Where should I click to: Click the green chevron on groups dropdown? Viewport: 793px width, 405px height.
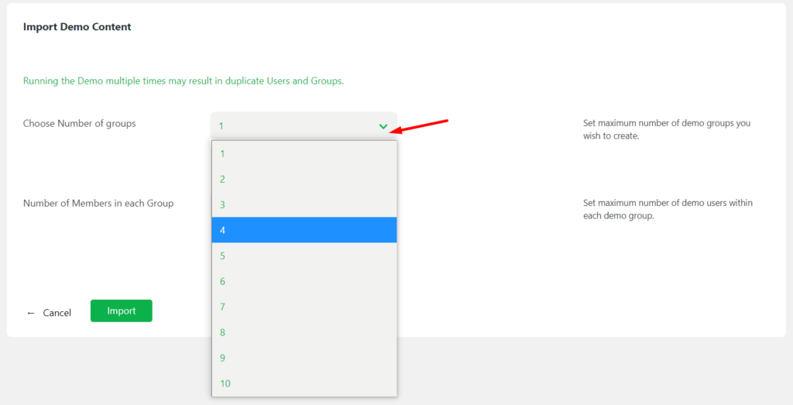[383, 126]
